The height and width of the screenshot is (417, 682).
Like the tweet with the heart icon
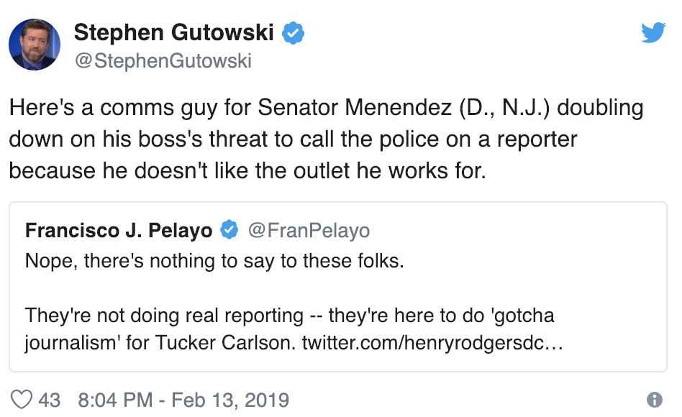pos(22,399)
